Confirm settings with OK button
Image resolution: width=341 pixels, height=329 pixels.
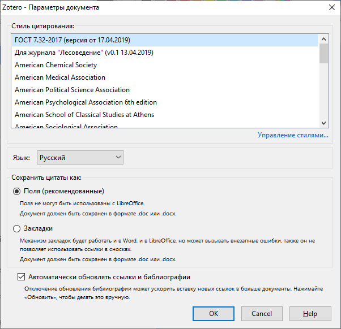pos(214,314)
